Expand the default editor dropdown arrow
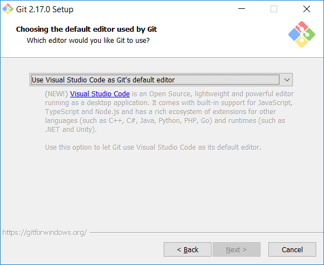This screenshot has height=265, width=324. [x=287, y=80]
